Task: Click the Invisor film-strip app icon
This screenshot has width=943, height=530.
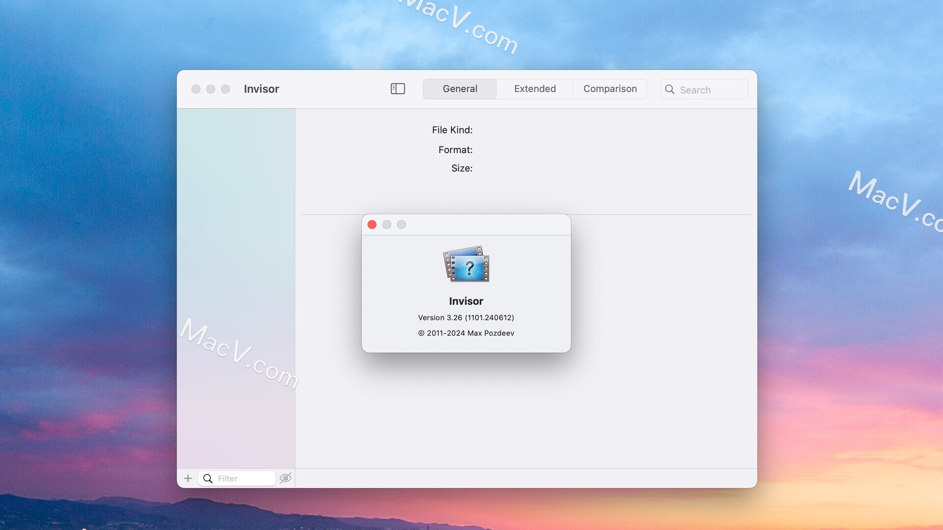Action: click(466, 264)
